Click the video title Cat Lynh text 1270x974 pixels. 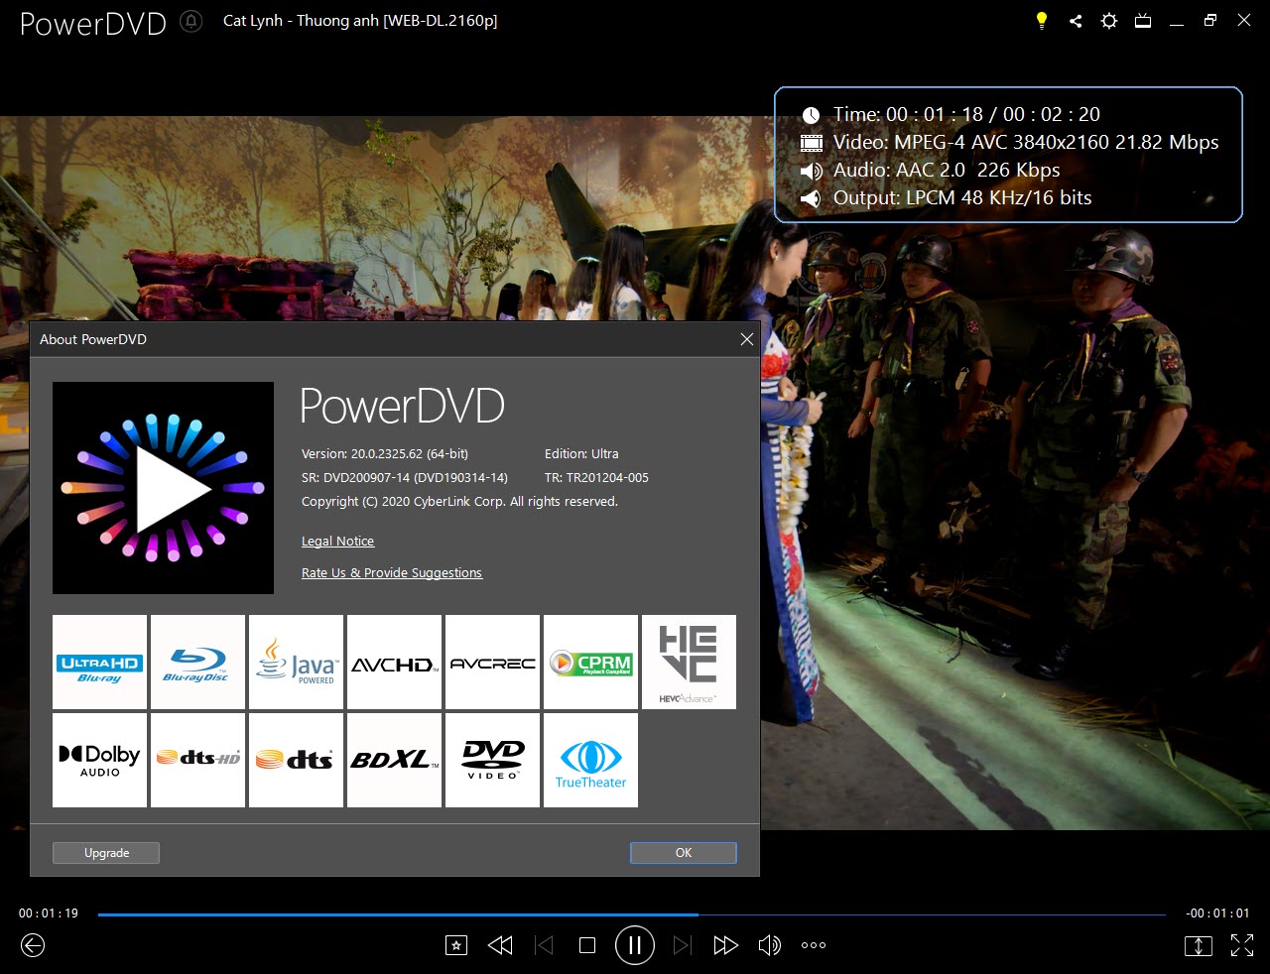[360, 21]
